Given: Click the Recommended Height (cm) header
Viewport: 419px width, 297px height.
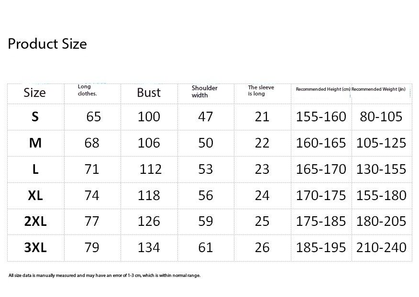Looking at the screenshot, I should [323, 89].
